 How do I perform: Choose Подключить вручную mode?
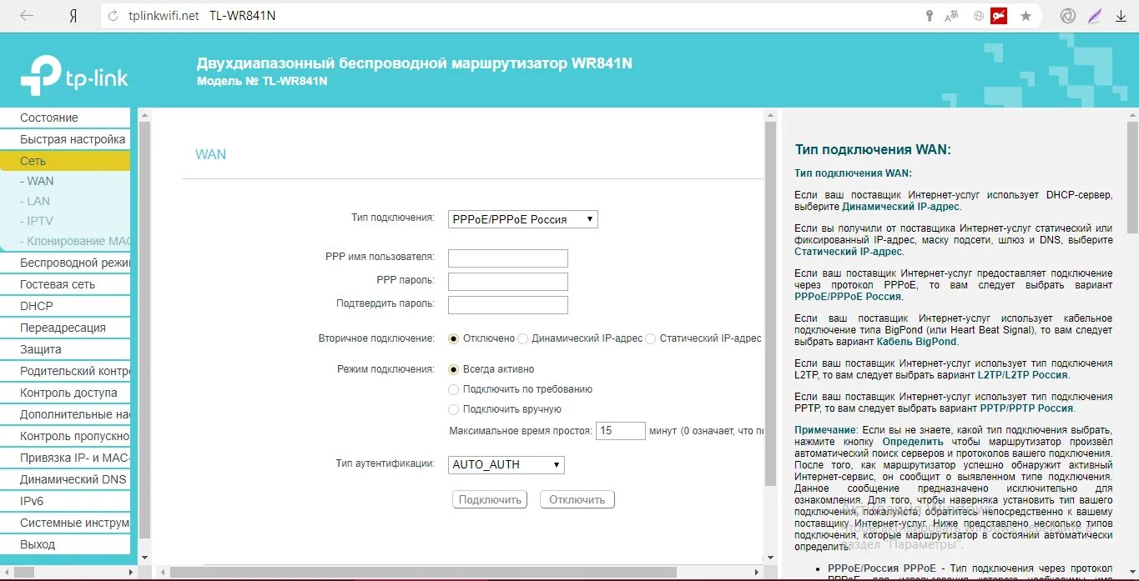point(454,409)
